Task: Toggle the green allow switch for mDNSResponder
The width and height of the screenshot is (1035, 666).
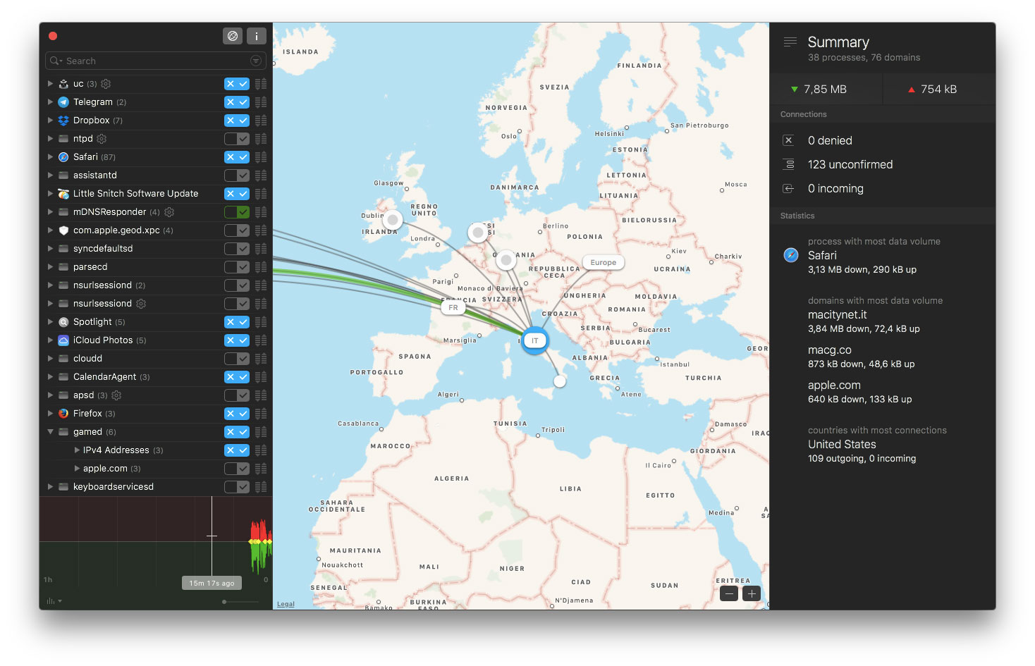Action: 237,212
